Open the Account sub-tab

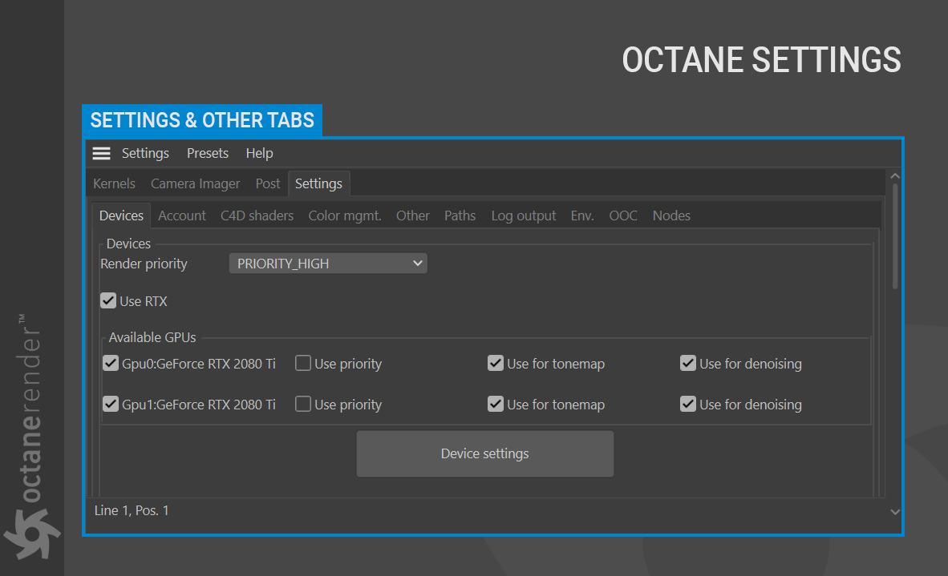pyautogui.click(x=182, y=215)
